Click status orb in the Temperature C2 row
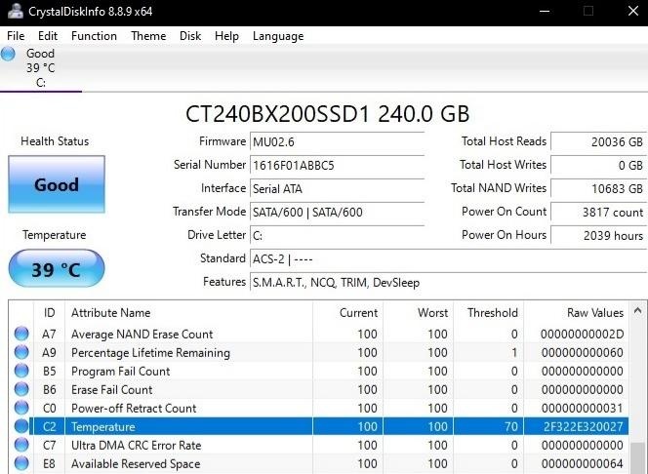The image size is (648, 474). pyautogui.click(x=21, y=425)
